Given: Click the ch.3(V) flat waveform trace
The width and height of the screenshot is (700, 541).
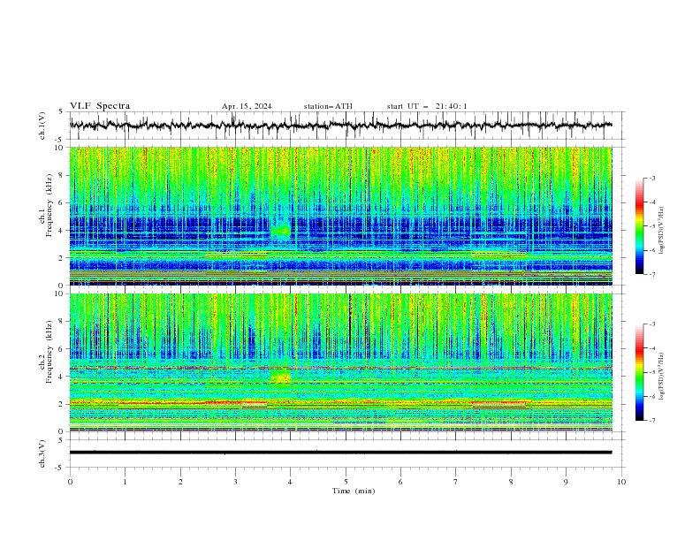Looking at the screenshot, I should point(341,453).
